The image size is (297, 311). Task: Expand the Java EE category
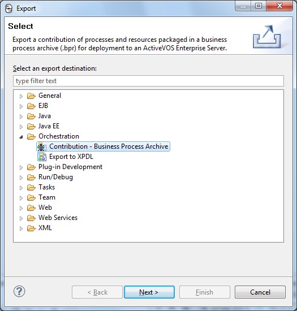[21, 127]
